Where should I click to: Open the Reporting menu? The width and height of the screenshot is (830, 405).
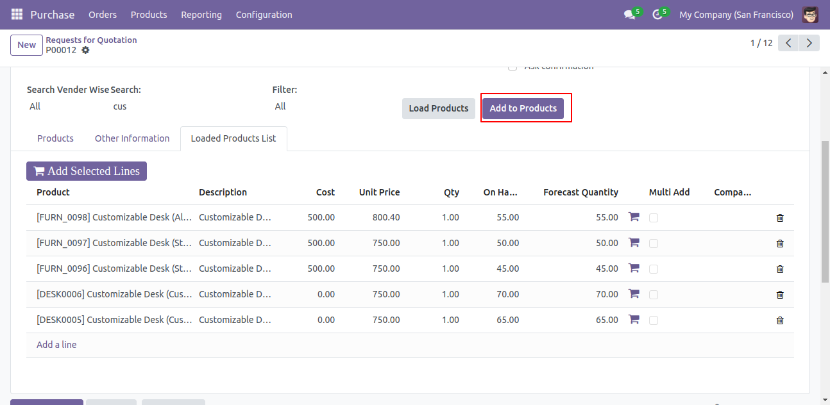(201, 15)
